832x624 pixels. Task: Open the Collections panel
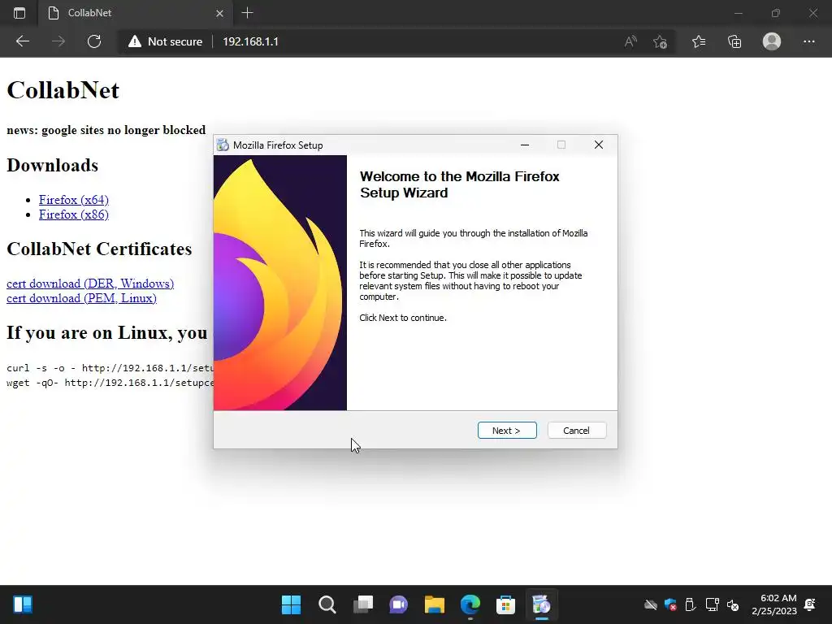(734, 41)
